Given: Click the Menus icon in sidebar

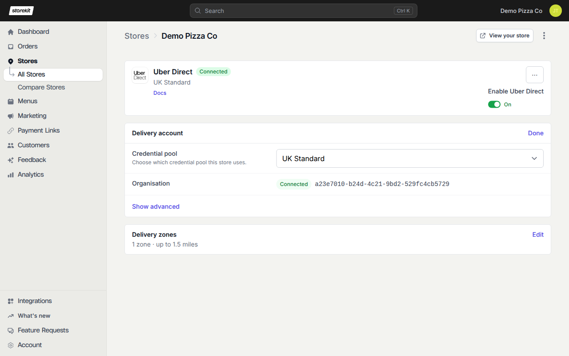Looking at the screenshot, I should [x=11, y=101].
